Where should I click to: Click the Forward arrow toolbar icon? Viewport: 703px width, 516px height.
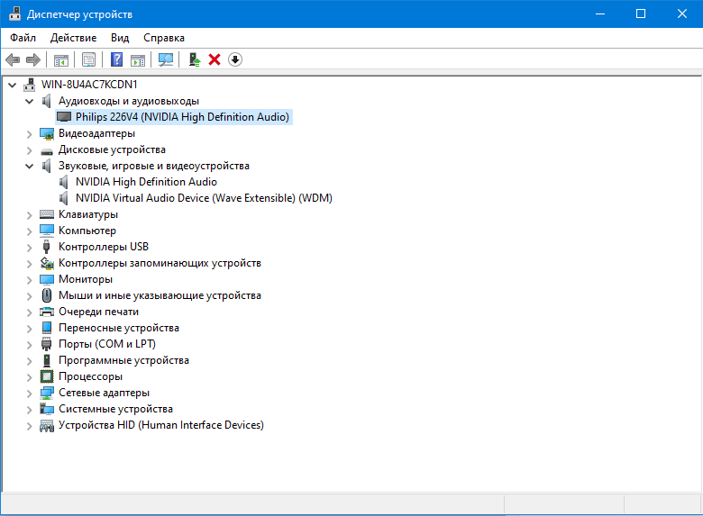pos(33,59)
